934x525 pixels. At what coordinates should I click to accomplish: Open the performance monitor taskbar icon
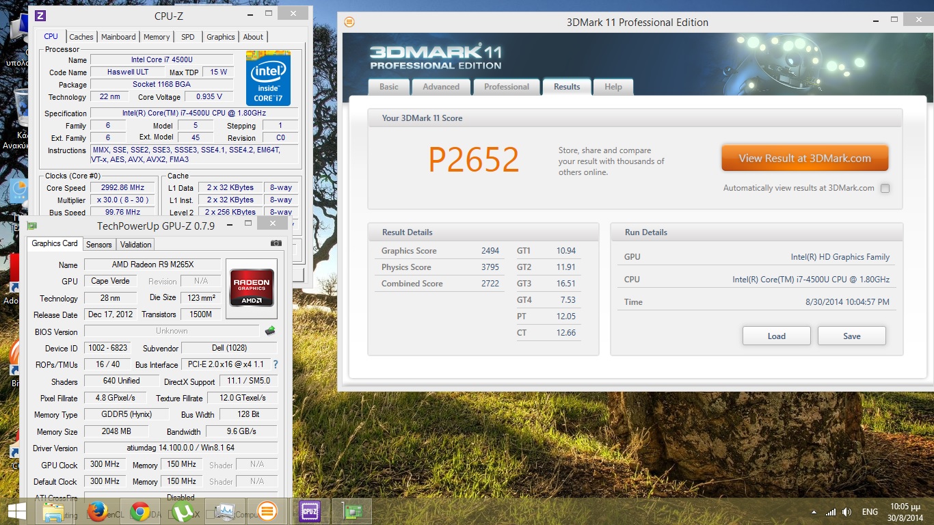tap(224, 511)
